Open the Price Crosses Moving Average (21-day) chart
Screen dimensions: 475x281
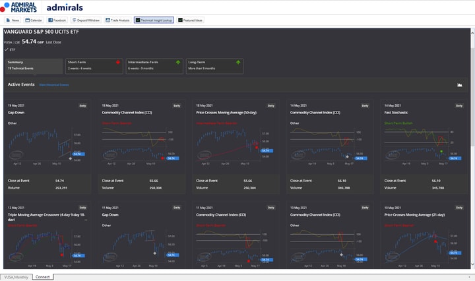pos(424,248)
